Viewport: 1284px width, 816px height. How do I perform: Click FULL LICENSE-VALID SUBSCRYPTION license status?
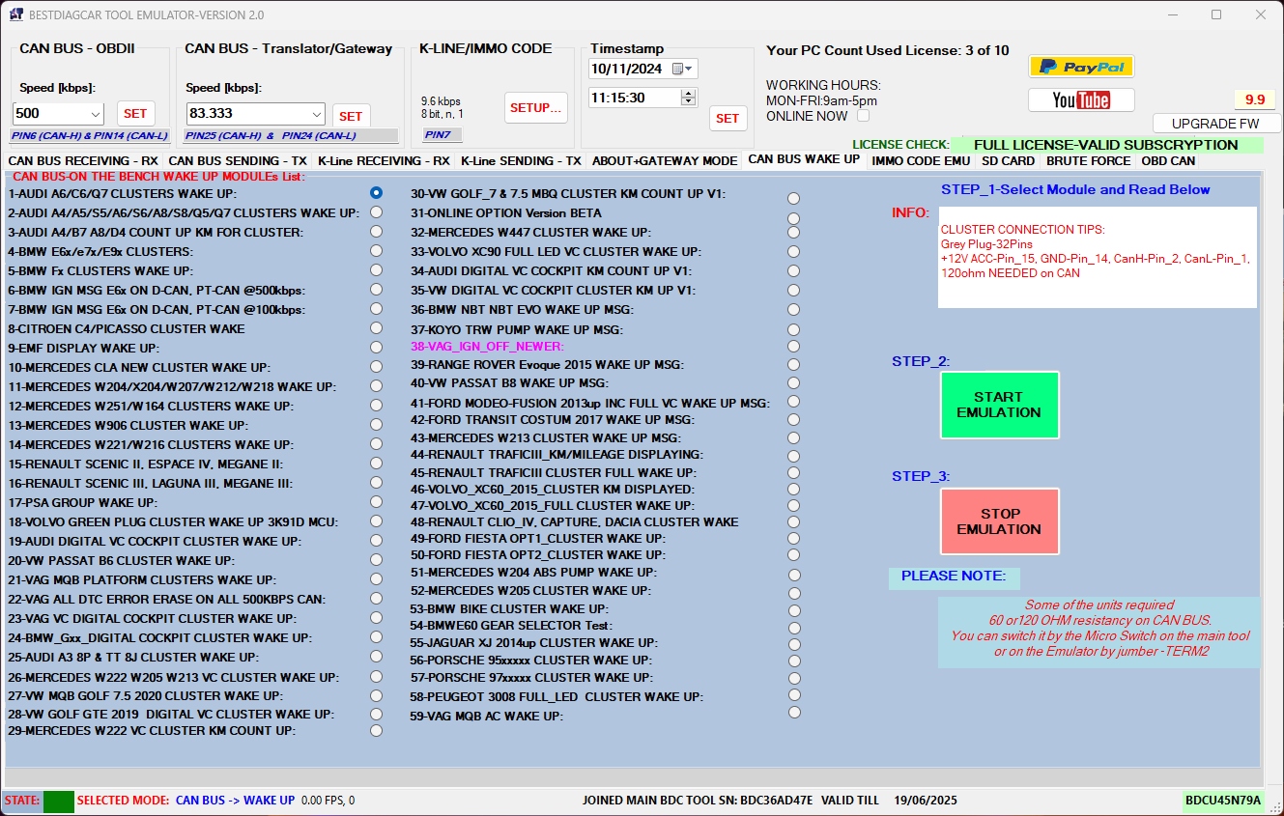1106,145
